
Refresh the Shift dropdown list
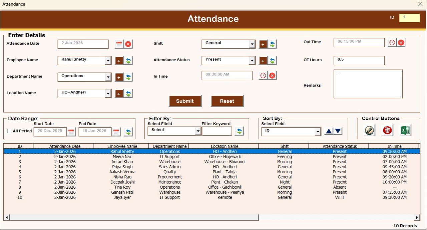pos(272,44)
